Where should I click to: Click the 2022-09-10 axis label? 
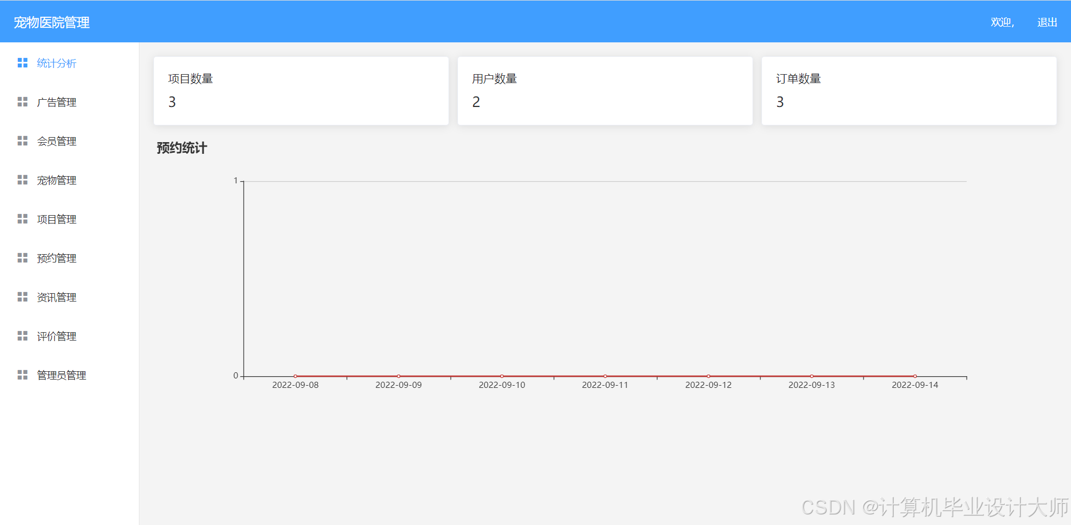click(x=502, y=385)
